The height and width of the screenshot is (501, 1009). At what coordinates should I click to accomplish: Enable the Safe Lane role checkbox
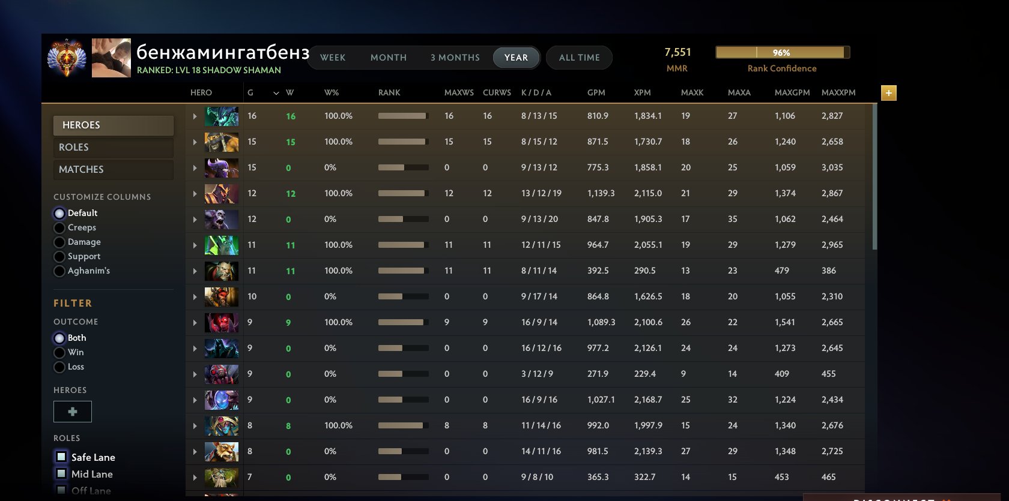pos(61,457)
